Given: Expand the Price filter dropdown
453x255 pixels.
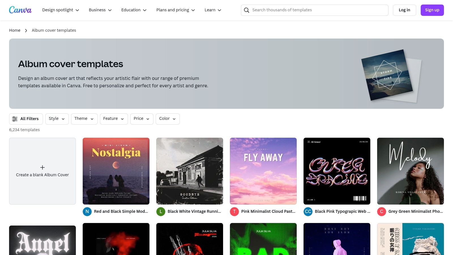Looking at the screenshot, I should (x=142, y=119).
